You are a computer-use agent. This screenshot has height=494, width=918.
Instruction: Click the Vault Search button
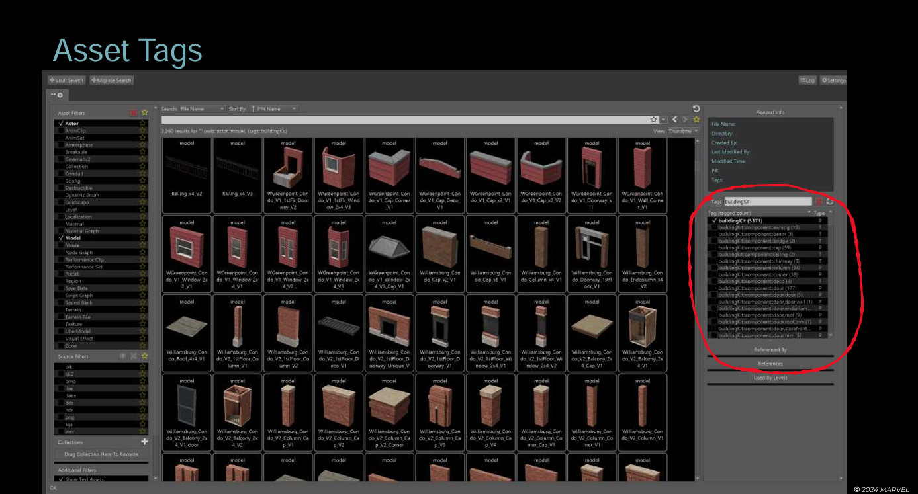(x=66, y=80)
